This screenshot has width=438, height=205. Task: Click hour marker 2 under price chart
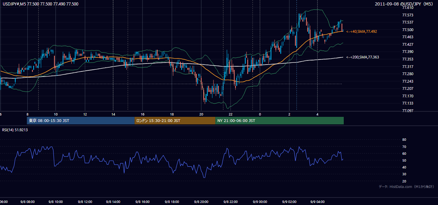[x=289, y=114]
